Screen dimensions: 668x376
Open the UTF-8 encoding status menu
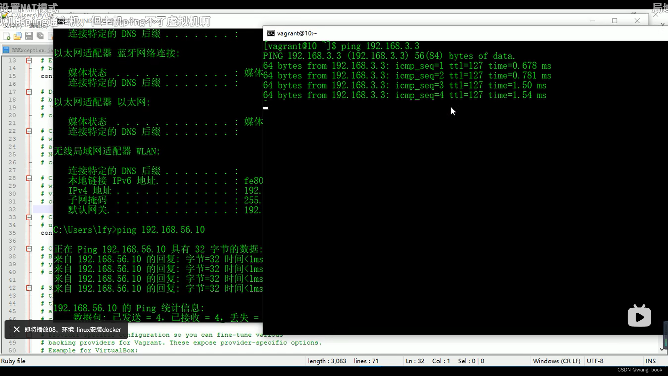(595, 361)
